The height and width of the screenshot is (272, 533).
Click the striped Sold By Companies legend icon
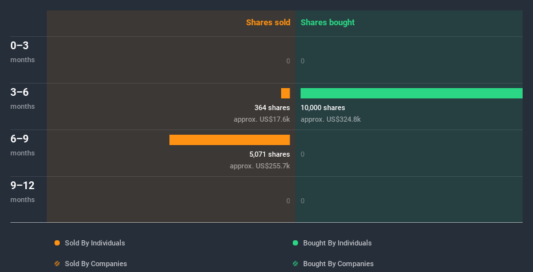(x=57, y=264)
